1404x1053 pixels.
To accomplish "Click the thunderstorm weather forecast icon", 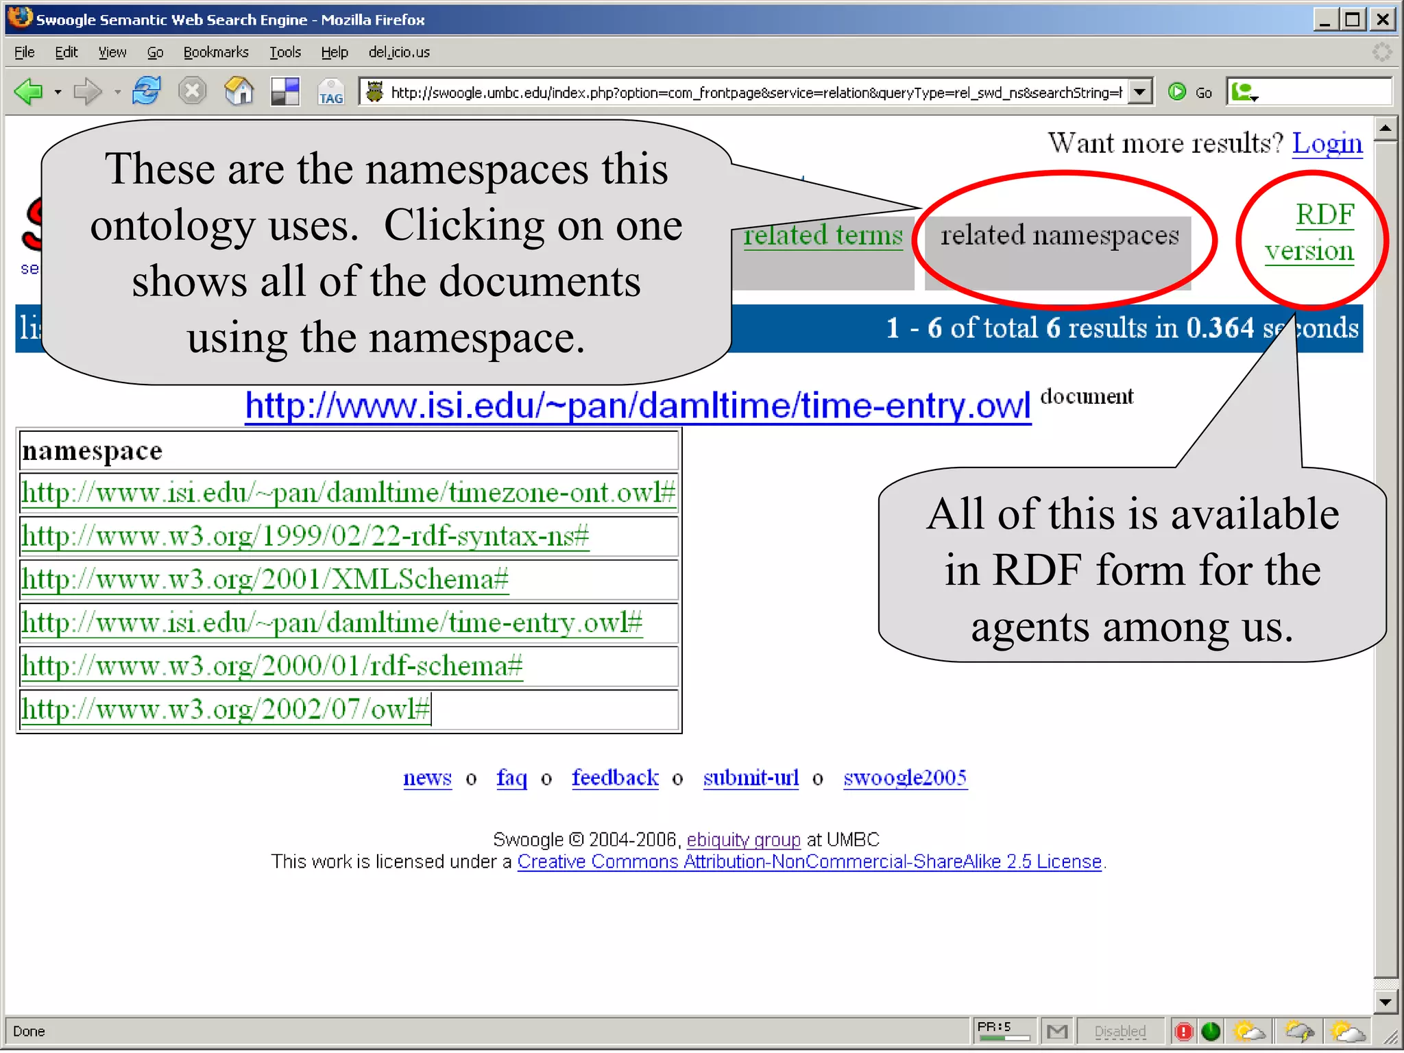I will click(x=1299, y=1030).
